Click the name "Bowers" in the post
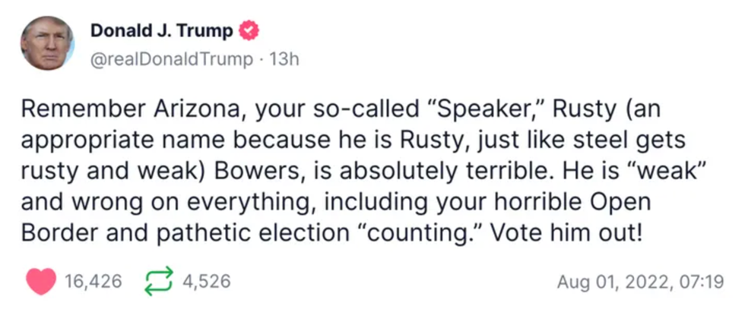The image size is (745, 309). pyautogui.click(x=255, y=172)
